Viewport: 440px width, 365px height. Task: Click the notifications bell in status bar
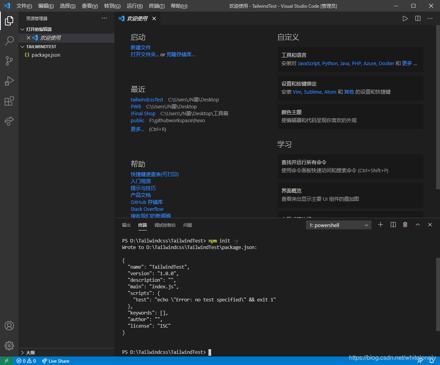tap(432, 361)
